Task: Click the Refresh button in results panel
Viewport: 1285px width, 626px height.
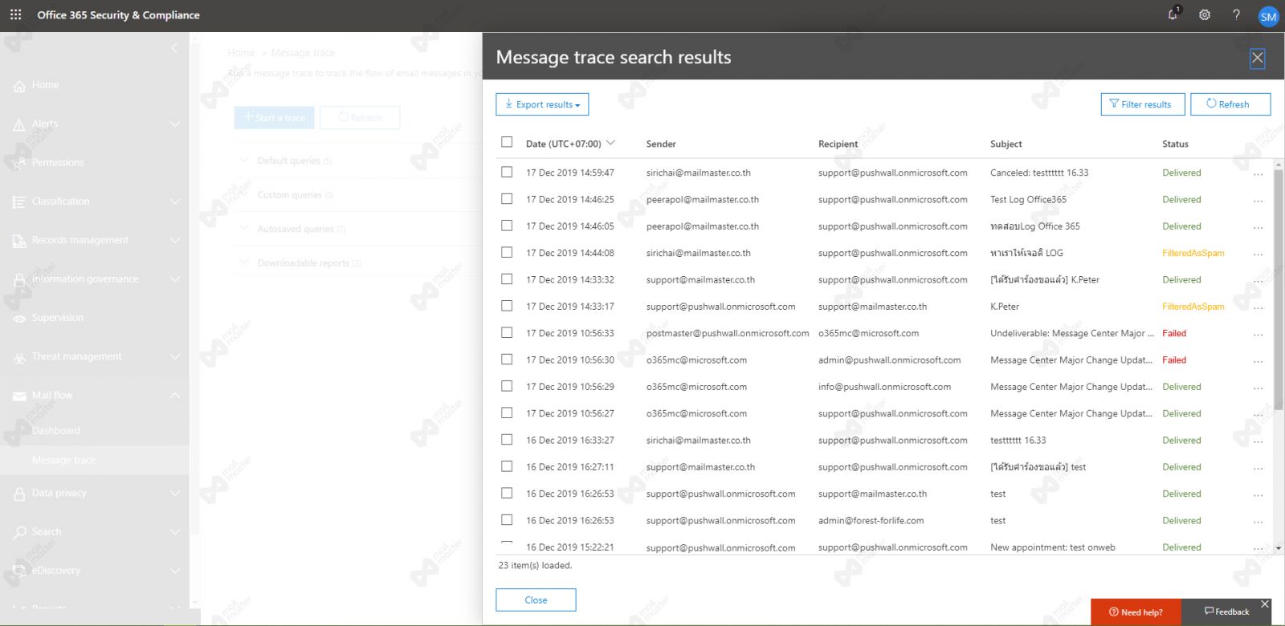Action: (x=1230, y=104)
